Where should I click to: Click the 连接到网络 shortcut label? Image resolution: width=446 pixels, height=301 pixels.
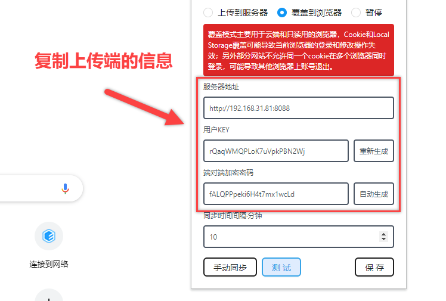(x=49, y=264)
